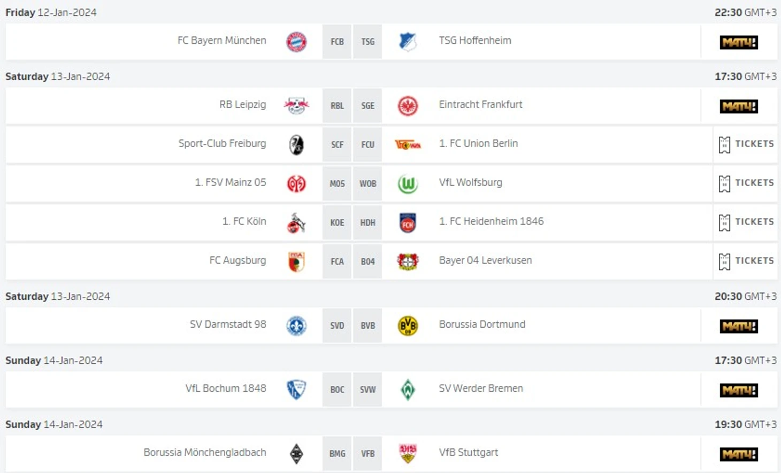Open Match! broadcast link for Darmstadt vs Dortmund

click(x=739, y=326)
